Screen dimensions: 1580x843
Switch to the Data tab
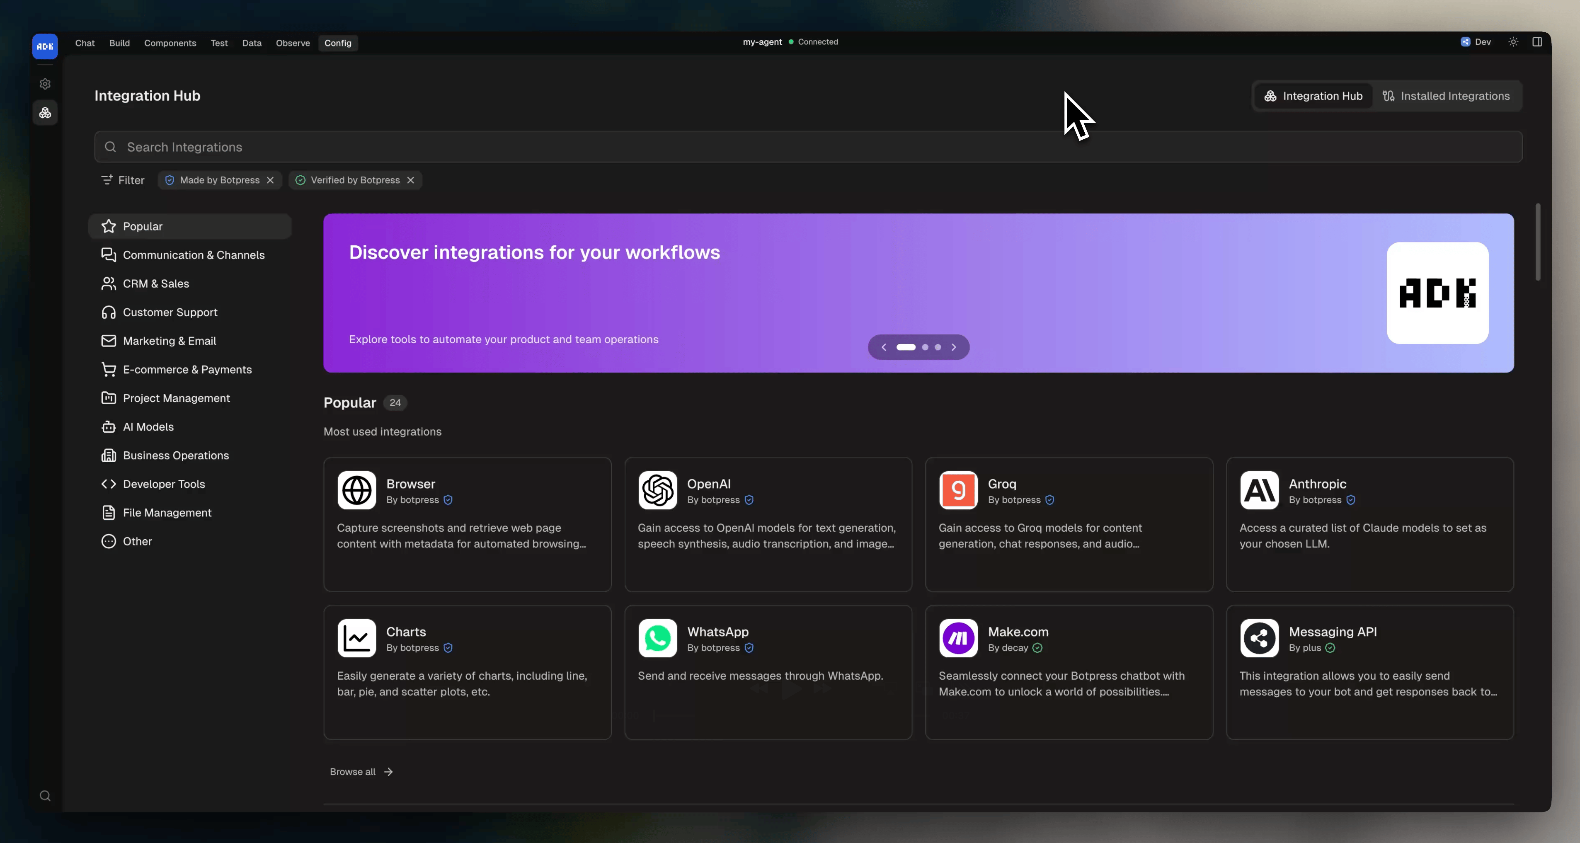(x=252, y=43)
